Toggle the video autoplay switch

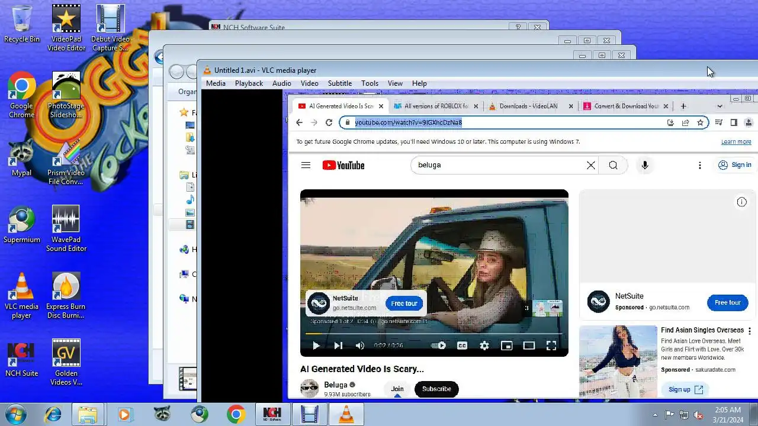click(439, 346)
